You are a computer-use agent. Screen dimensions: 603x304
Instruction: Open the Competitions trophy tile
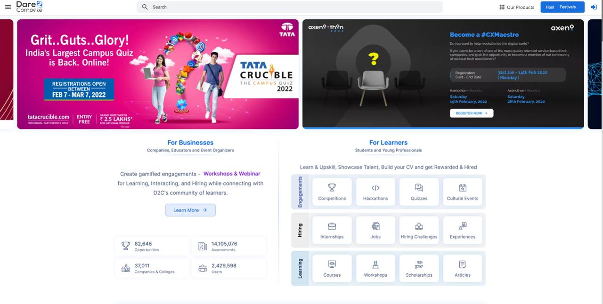pos(332,192)
